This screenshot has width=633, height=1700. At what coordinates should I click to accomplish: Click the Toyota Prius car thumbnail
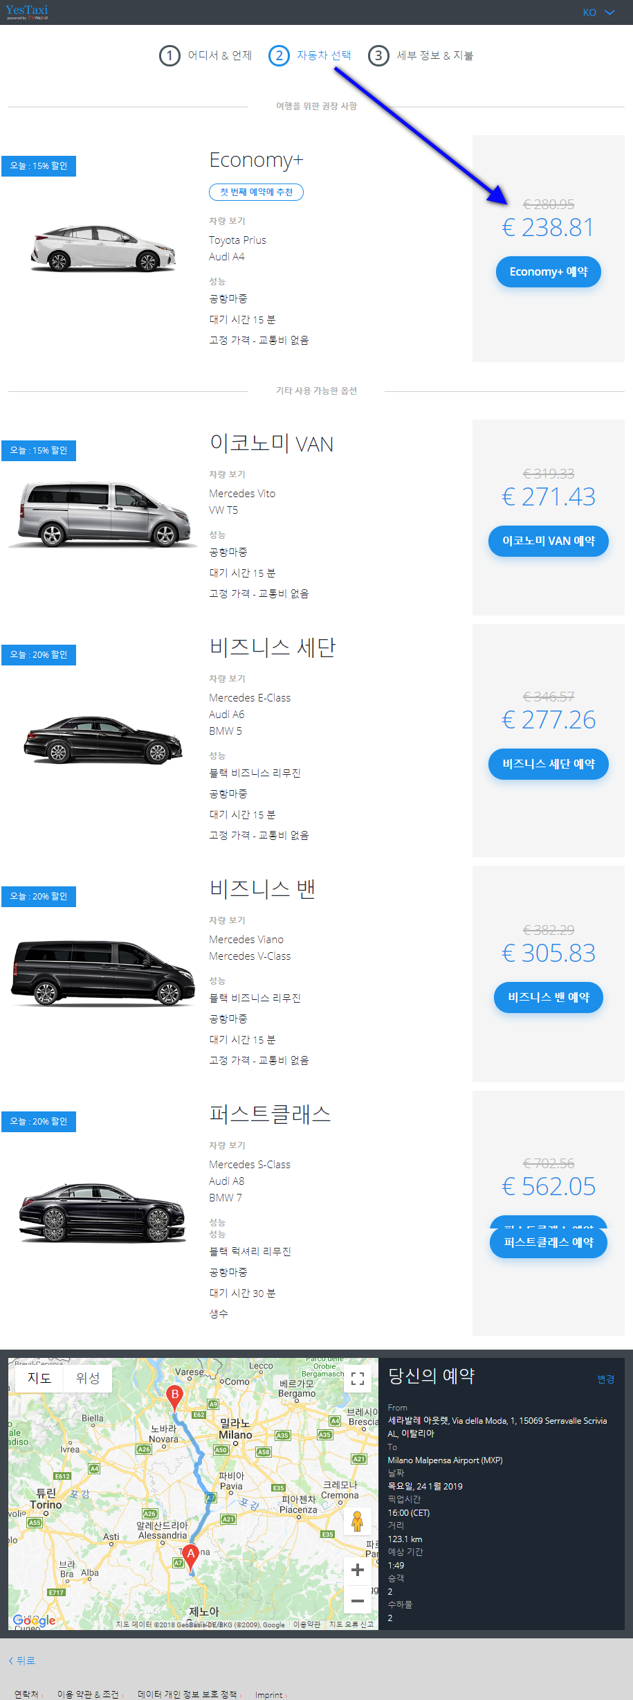tap(102, 247)
